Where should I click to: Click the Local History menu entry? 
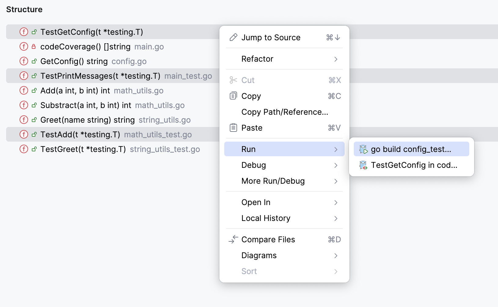(265, 218)
